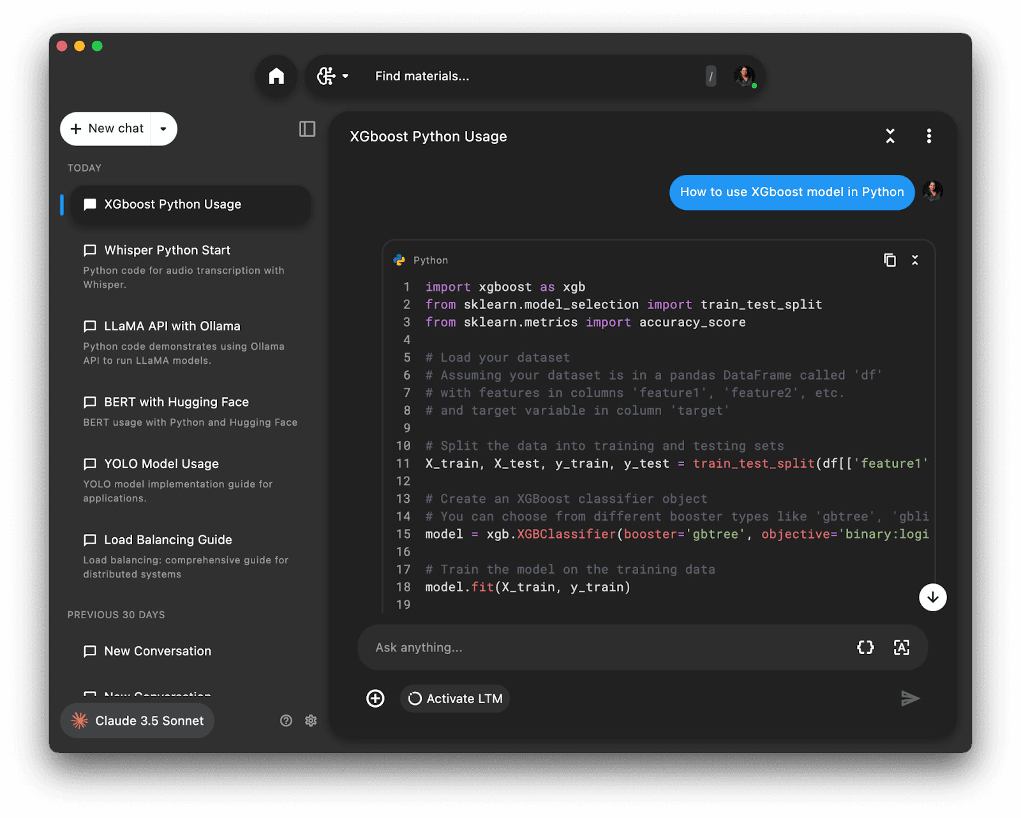Click filled chat icon beside XGboost Python Usage
The width and height of the screenshot is (1021, 818).
point(90,204)
